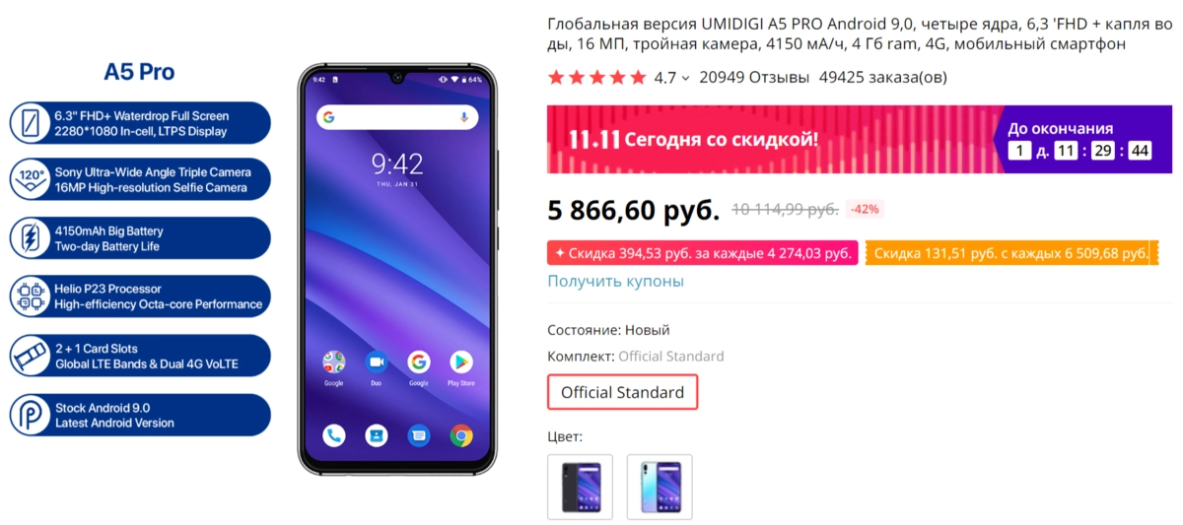Click the 11.11 sale banner
Image resolution: width=1183 pixels, height=525 pixels.
click(x=849, y=139)
